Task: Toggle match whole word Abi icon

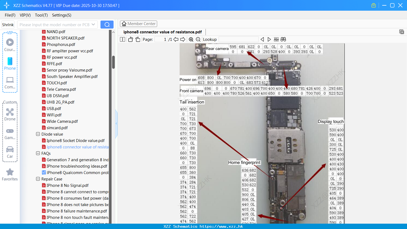Action: click(x=276, y=40)
